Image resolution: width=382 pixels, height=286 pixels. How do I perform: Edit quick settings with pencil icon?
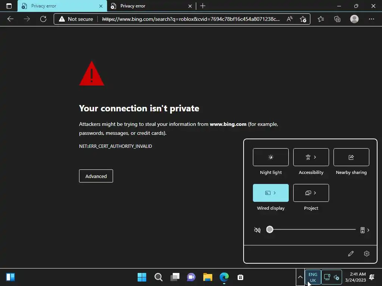[x=351, y=254]
